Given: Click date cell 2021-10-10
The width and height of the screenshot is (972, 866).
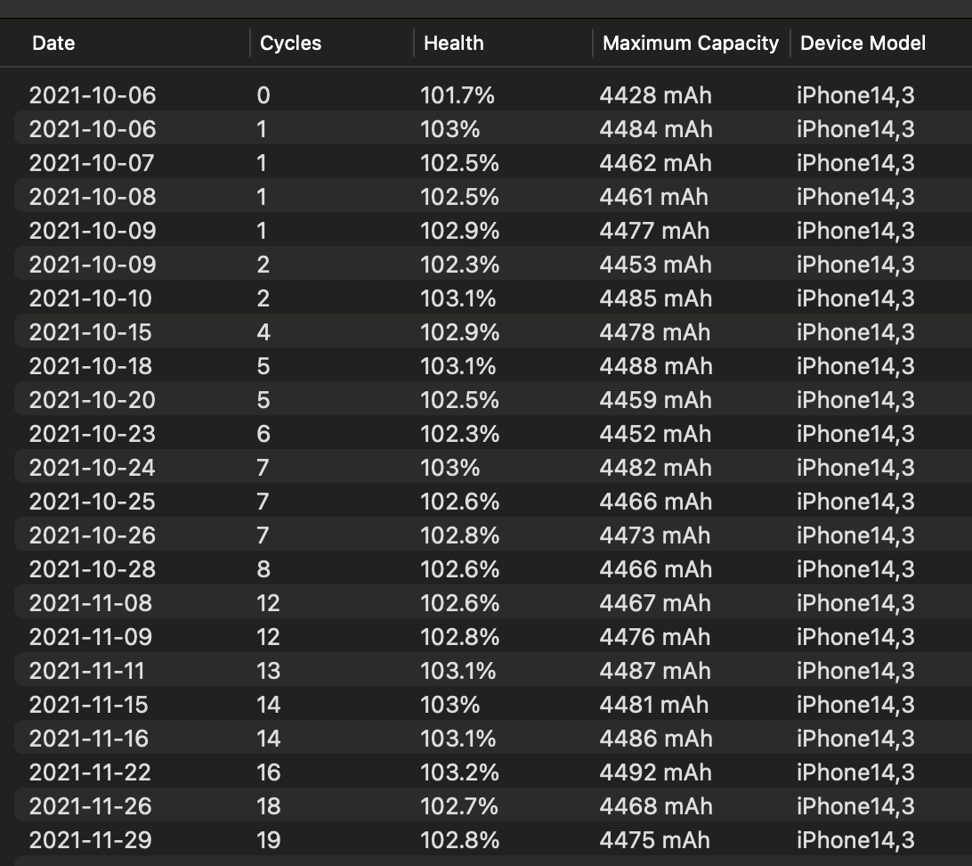Looking at the screenshot, I should pyautogui.click(x=91, y=298).
